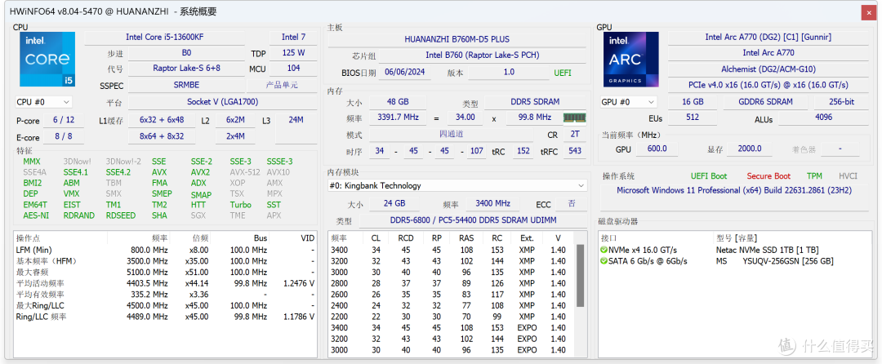Click the E-core 8 / 8 field
Viewport: 882px width, 364px height.
point(64,136)
